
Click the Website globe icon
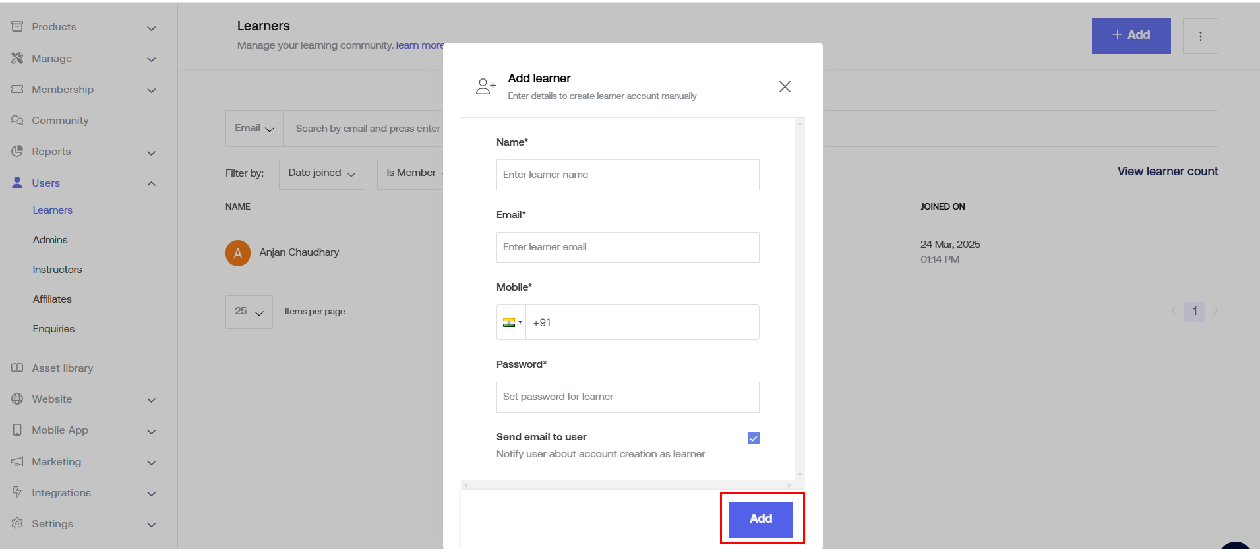click(x=17, y=399)
